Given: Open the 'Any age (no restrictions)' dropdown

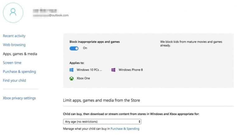Looking at the screenshot, I should 102,121.
